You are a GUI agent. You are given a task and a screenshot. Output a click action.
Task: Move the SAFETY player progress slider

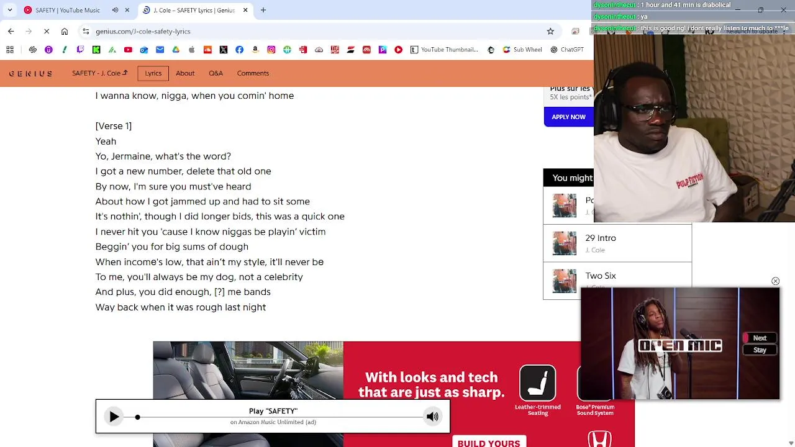[x=137, y=417]
